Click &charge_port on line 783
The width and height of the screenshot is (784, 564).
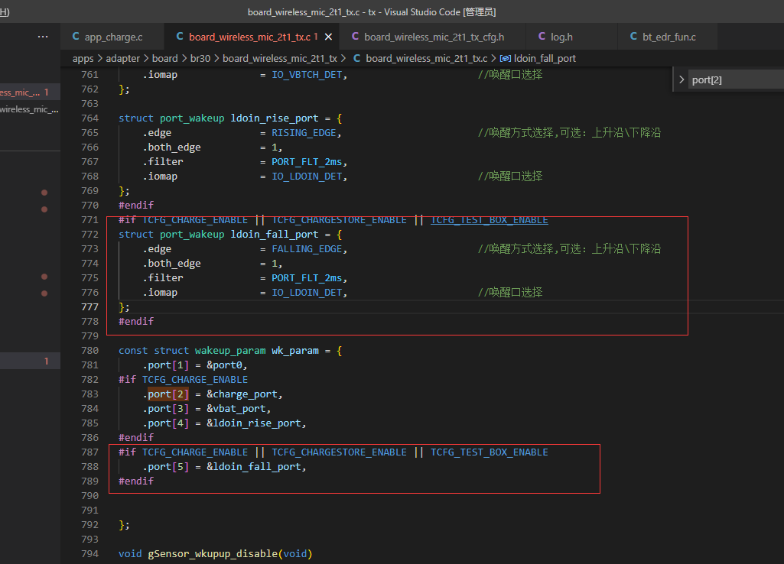pos(242,394)
